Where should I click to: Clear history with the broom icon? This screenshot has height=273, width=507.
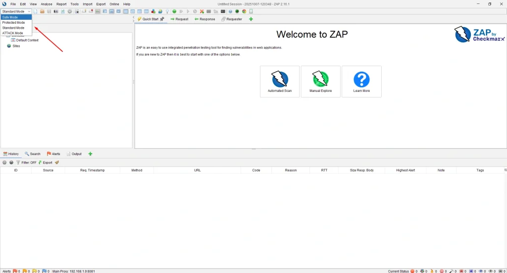click(57, 162)
